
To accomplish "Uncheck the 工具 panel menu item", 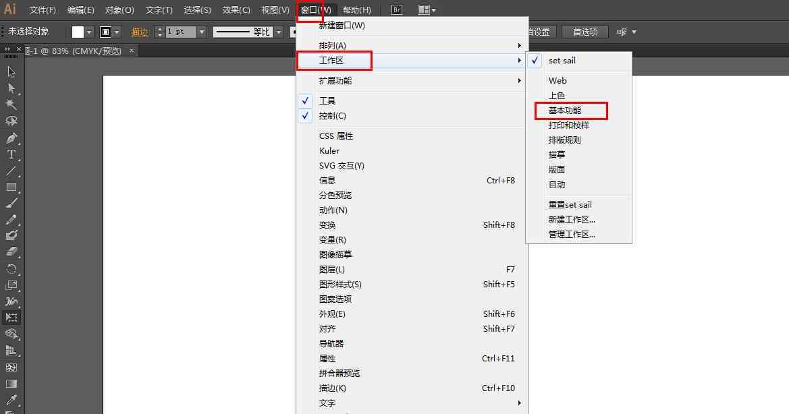I will pos(411,100).
